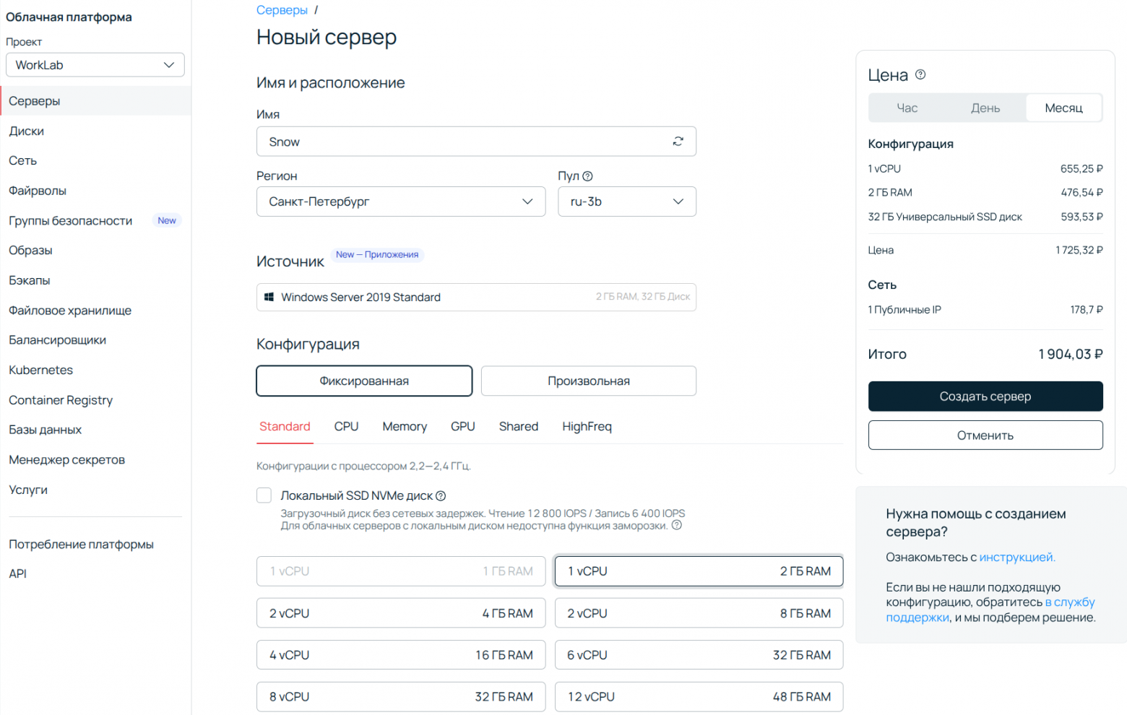Open Kubernetes in the sidebar
Image resolution: width=1127 pixels, height=715 pixels.
pyautogui.click(x=41, y=370)
